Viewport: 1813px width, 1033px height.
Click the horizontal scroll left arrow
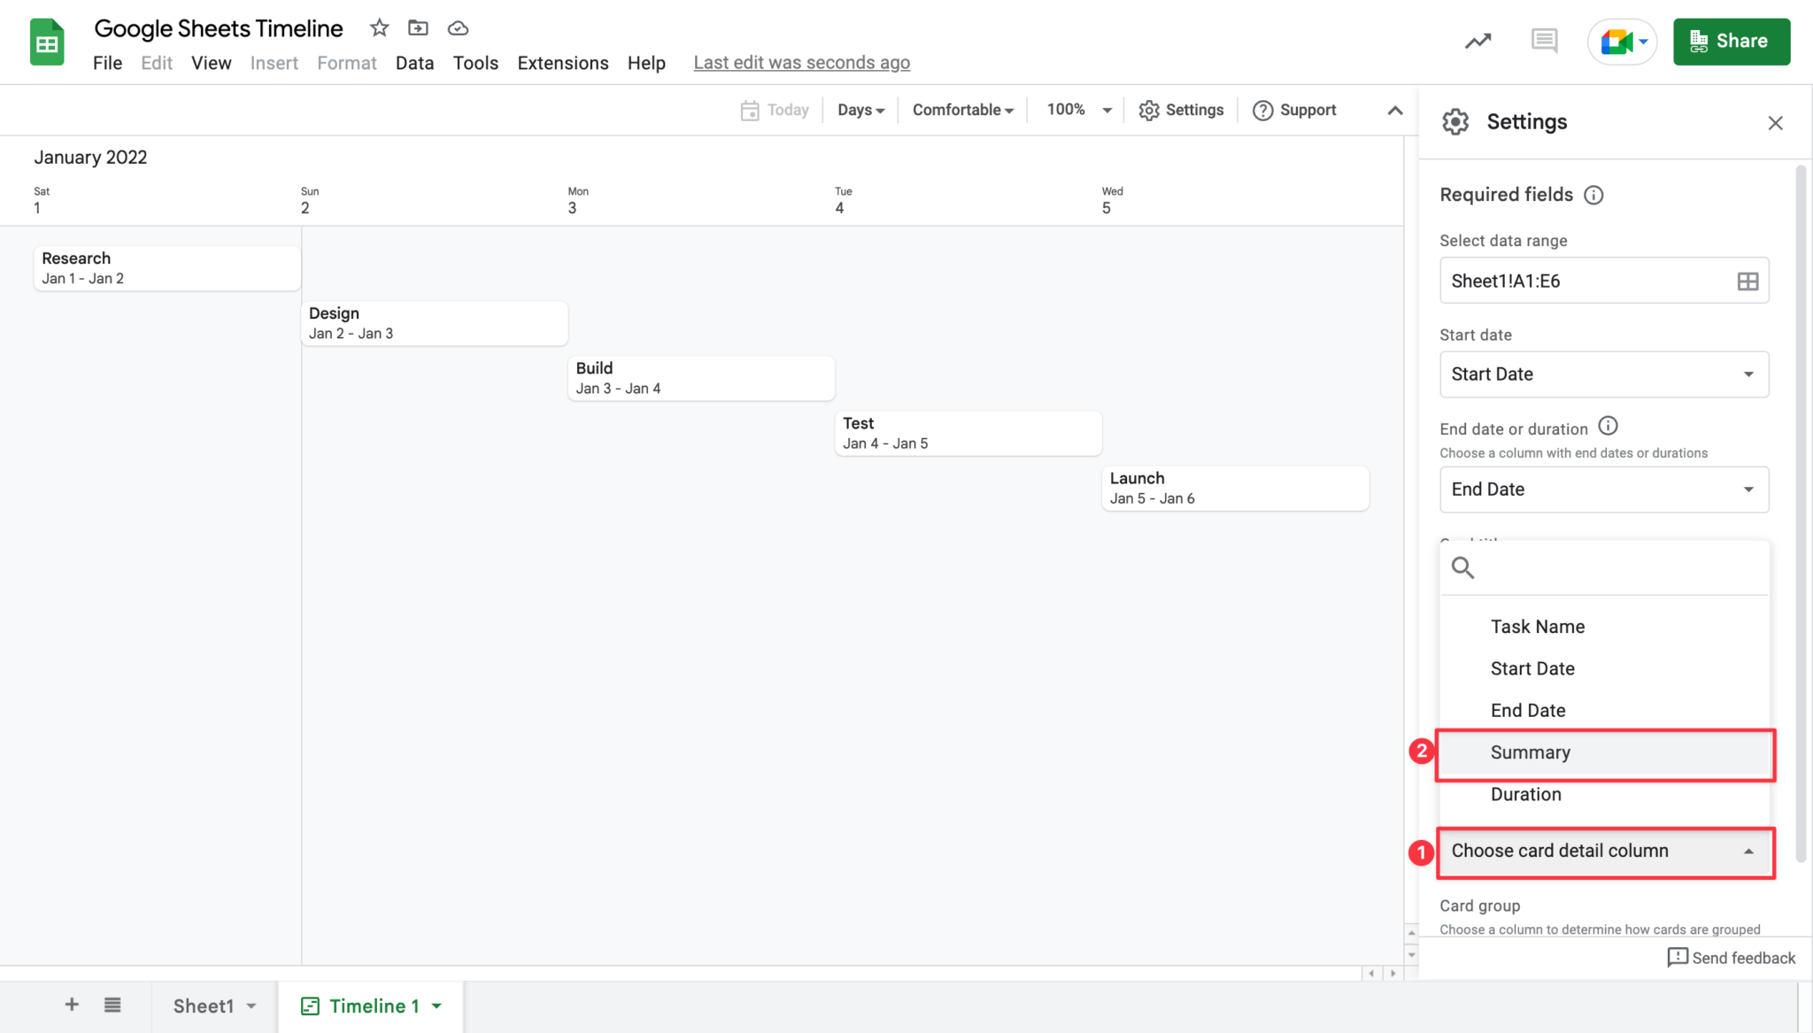pos(1371,973)
